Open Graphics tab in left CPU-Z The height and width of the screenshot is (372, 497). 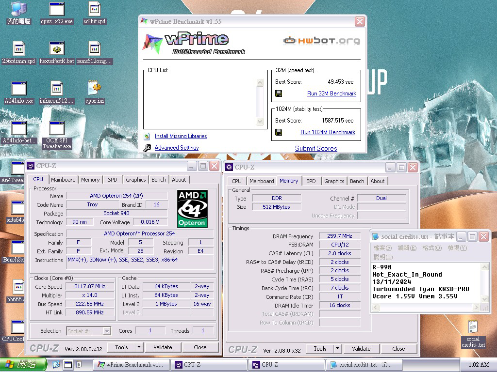136,180
